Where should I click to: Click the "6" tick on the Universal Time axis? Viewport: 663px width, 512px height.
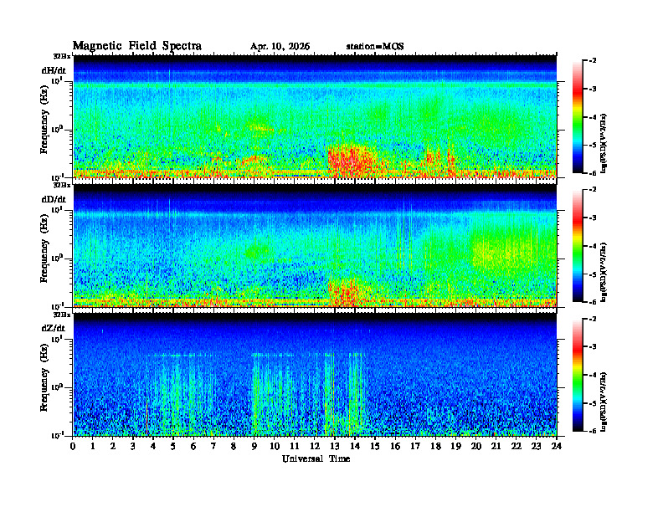coord(193,447)
